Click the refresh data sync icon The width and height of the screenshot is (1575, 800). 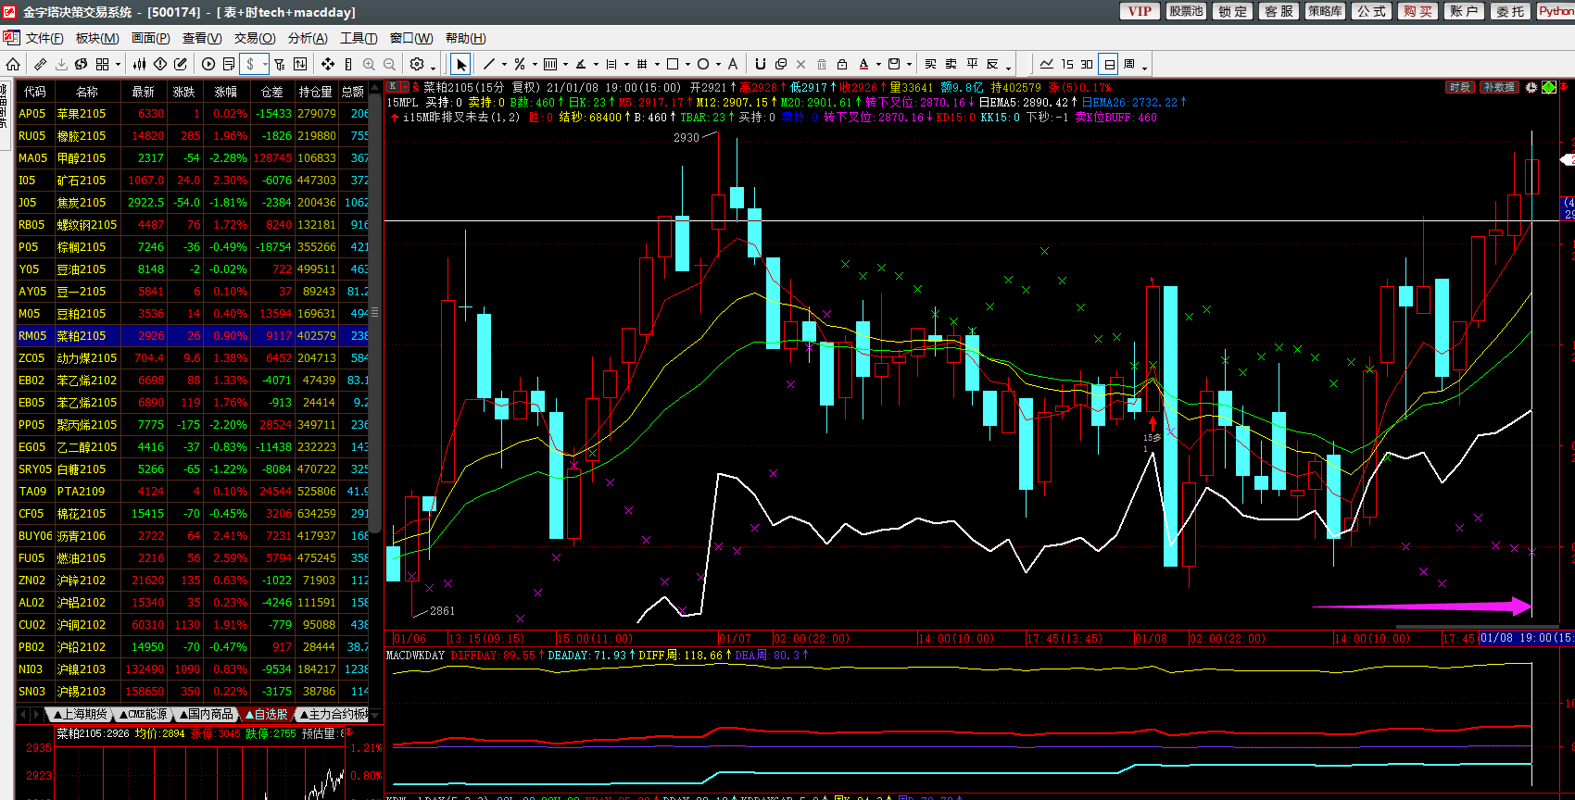(x=82, y=64)
